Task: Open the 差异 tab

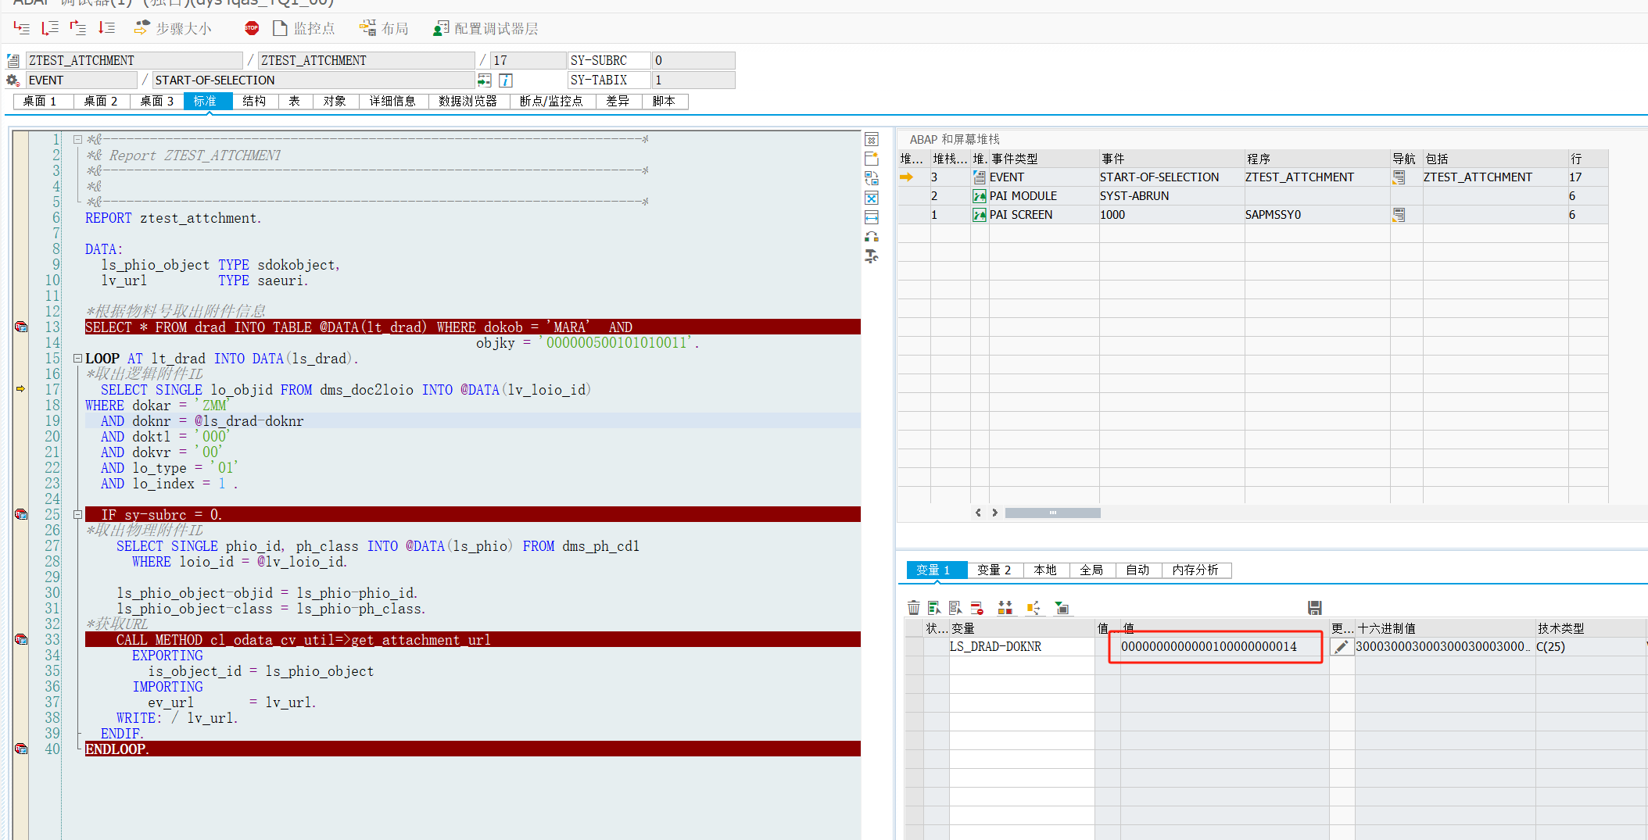Action: coord(618,101)
